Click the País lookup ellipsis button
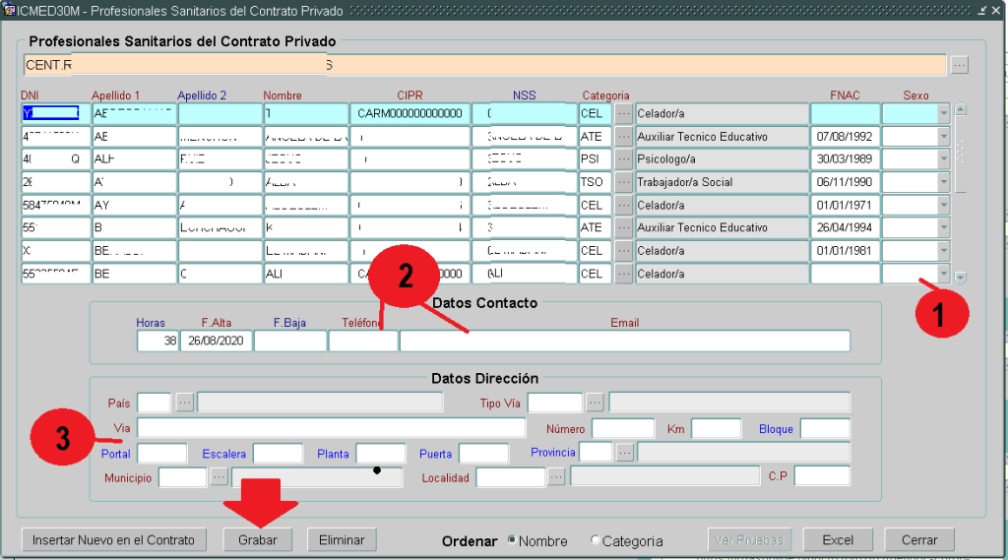The image size is (1008, 560). [x=185, y=403]
